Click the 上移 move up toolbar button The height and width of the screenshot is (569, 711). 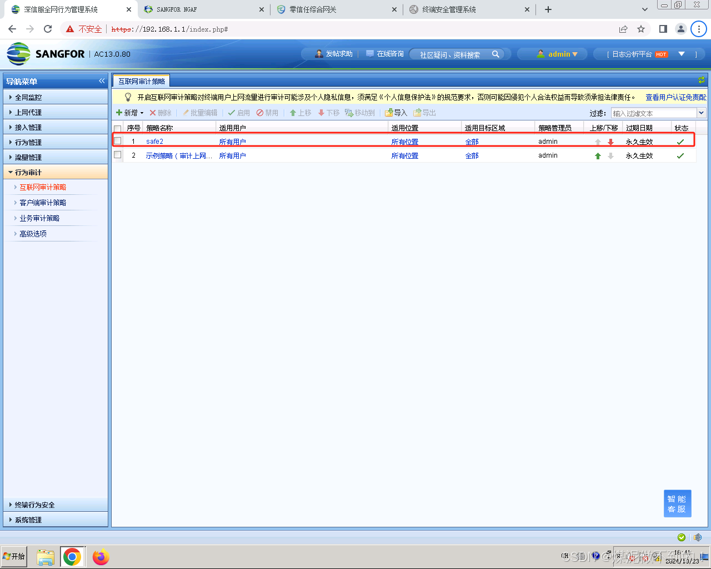click(x=301, y=113)
